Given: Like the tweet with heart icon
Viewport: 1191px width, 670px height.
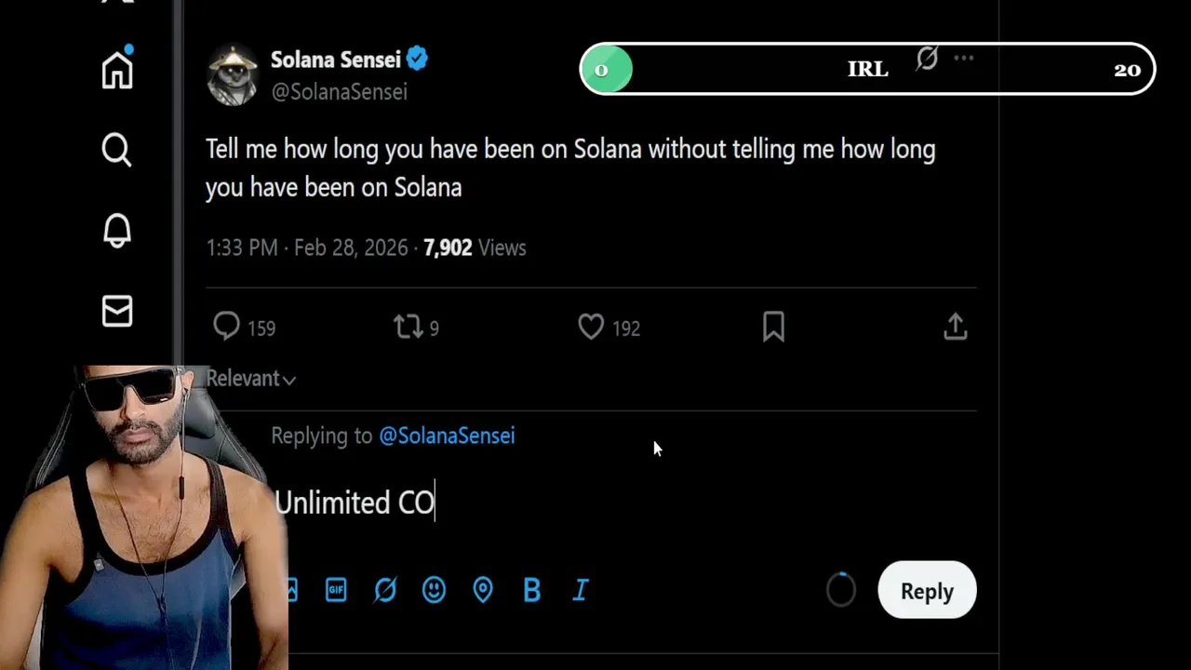Looking at the screenshot, I should pyautogui.click(x=591, y=327).
